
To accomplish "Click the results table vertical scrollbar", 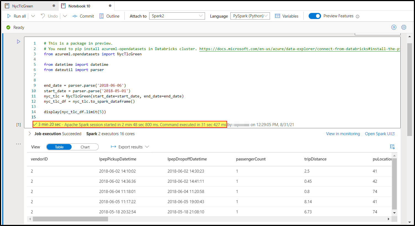I will 394,184.
